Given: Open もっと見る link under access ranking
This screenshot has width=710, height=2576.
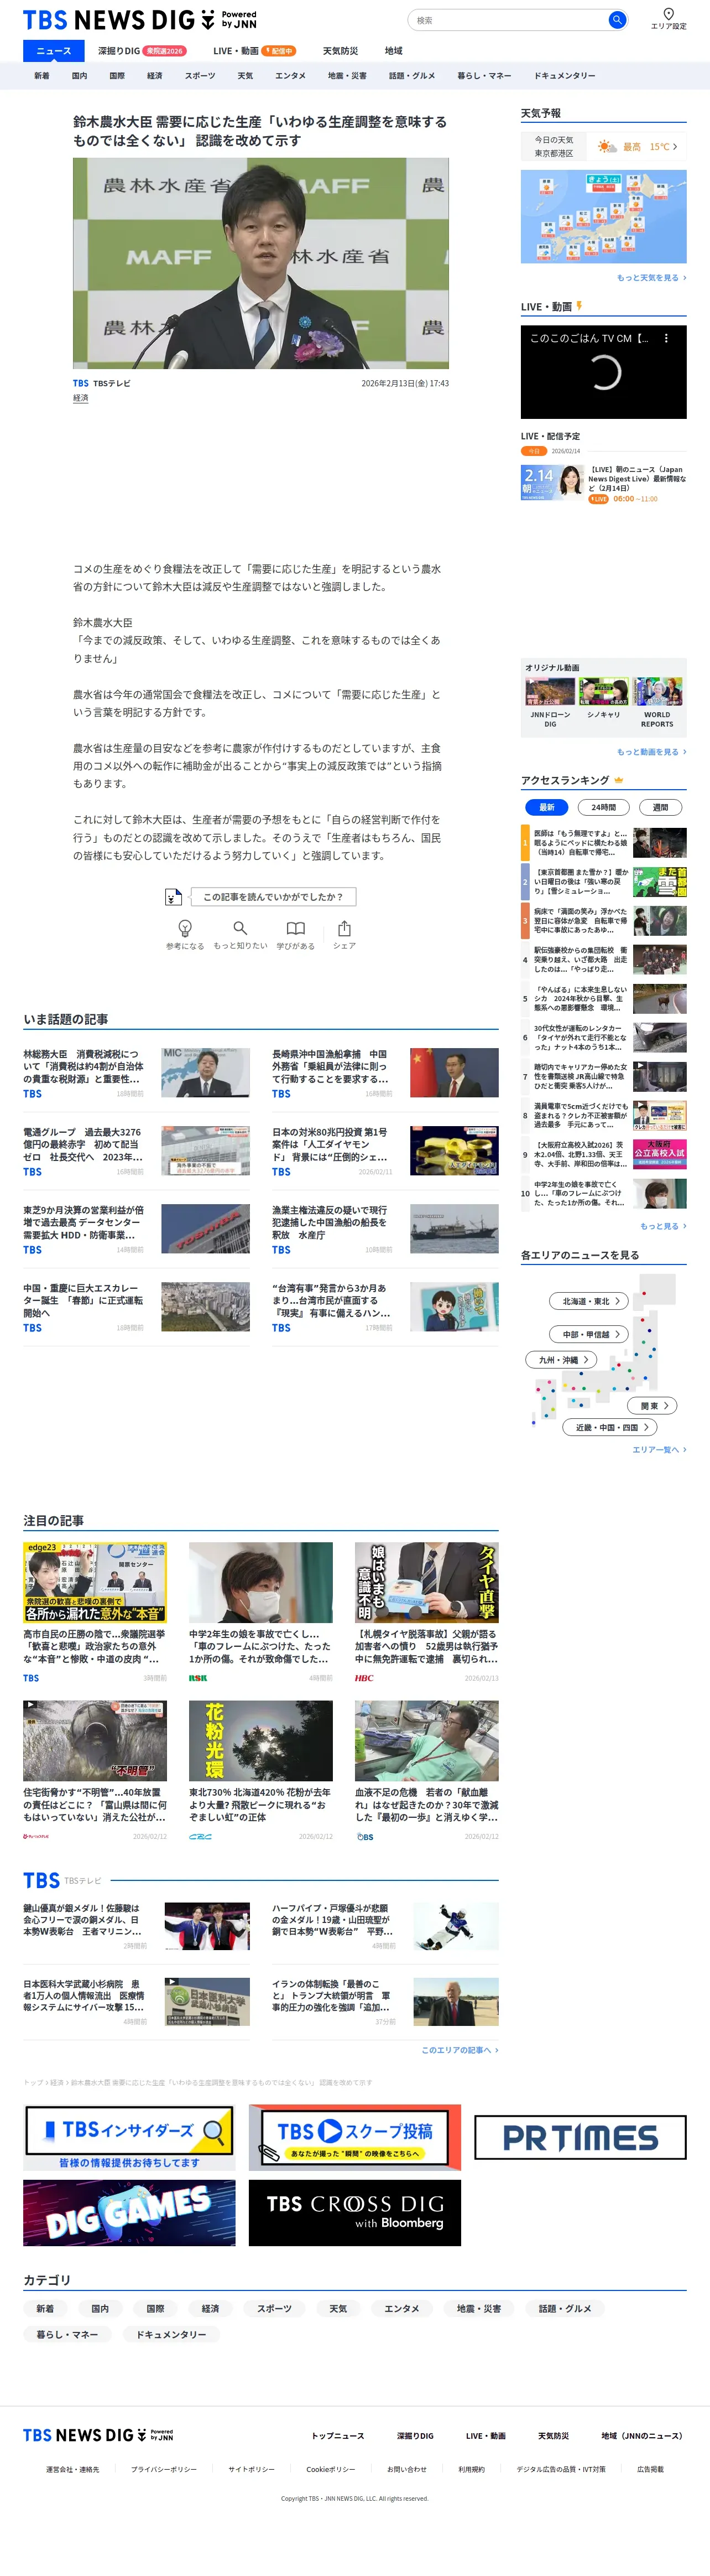Looking at the screenshot, I should [663, 1226].
